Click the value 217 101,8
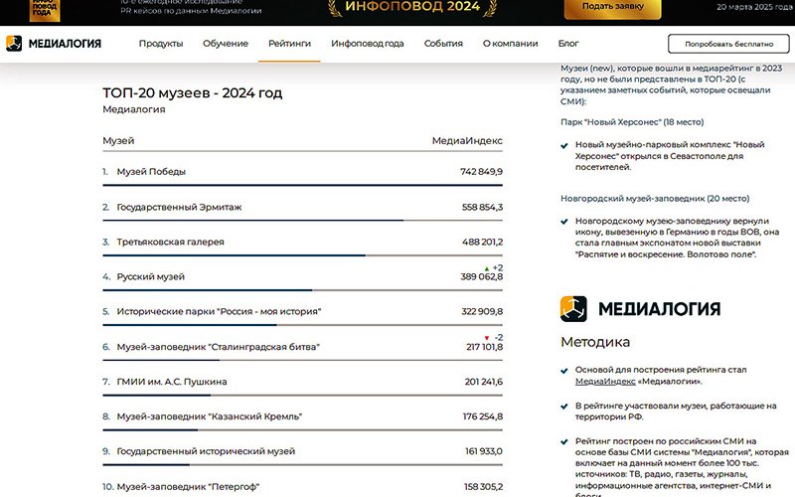The image size is (795, 497). pos(485,347)
